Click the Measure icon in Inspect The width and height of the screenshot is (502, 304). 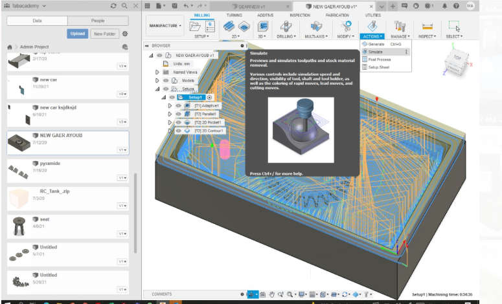(428, 27)
